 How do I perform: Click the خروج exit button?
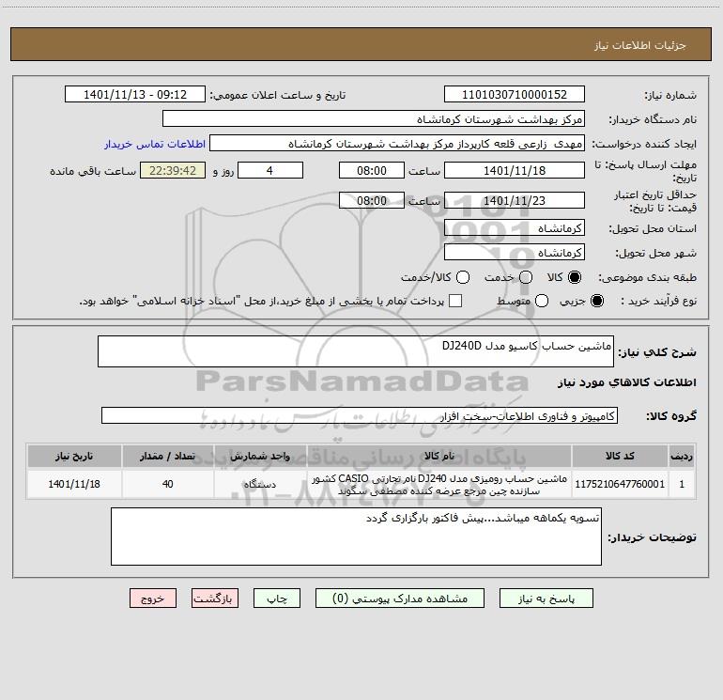coord(153,599)
